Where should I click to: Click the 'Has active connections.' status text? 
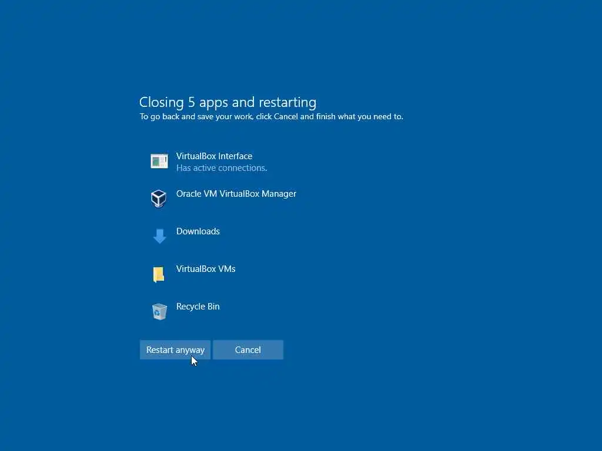point(222,168)
